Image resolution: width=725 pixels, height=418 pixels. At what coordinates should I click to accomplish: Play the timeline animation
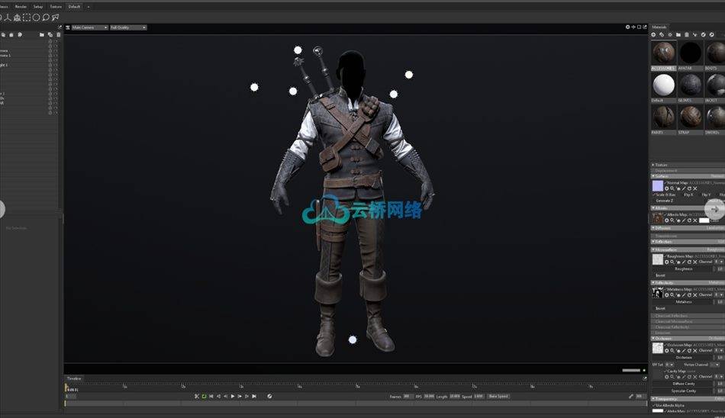pos(233,397)
